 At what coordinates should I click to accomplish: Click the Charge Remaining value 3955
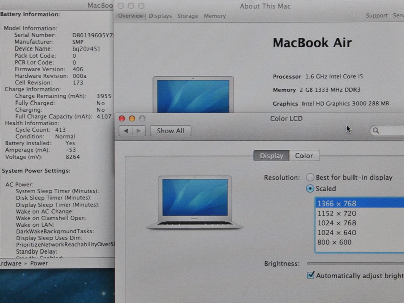[104, 96]
